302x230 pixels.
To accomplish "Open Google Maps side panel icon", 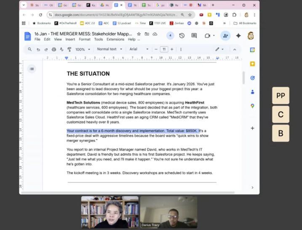I will point(252,106).
